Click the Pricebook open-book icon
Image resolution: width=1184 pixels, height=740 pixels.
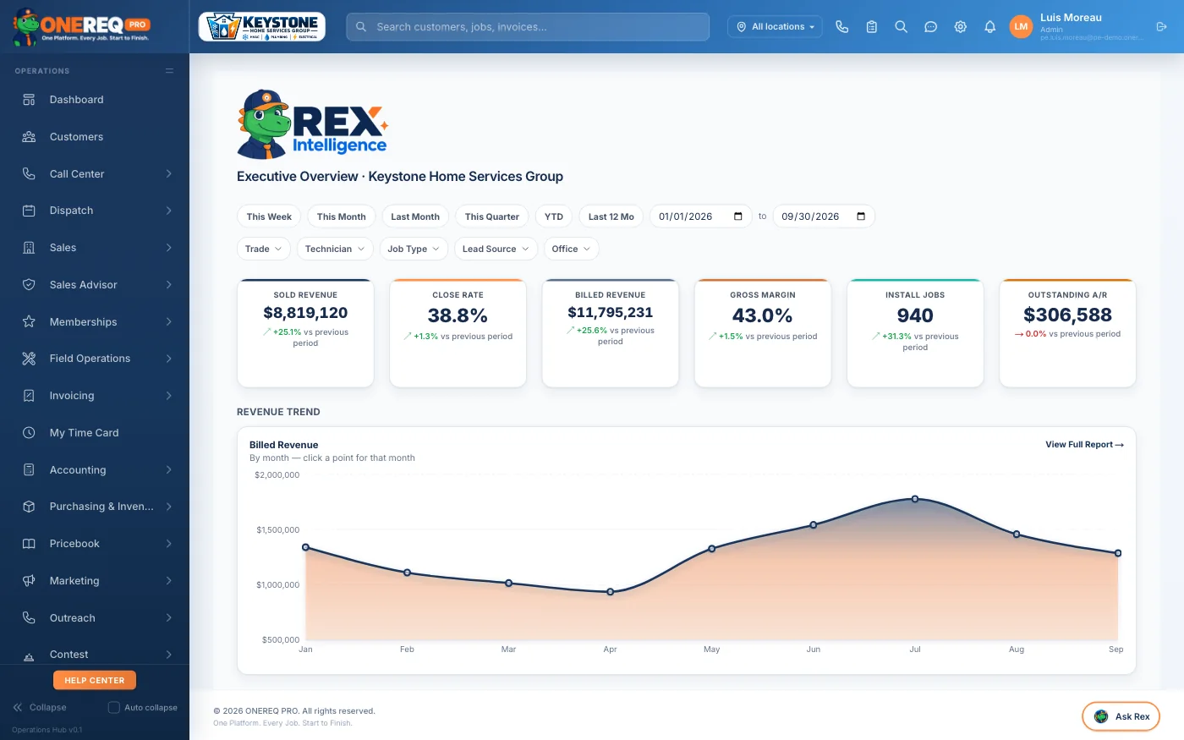[29, 544]
